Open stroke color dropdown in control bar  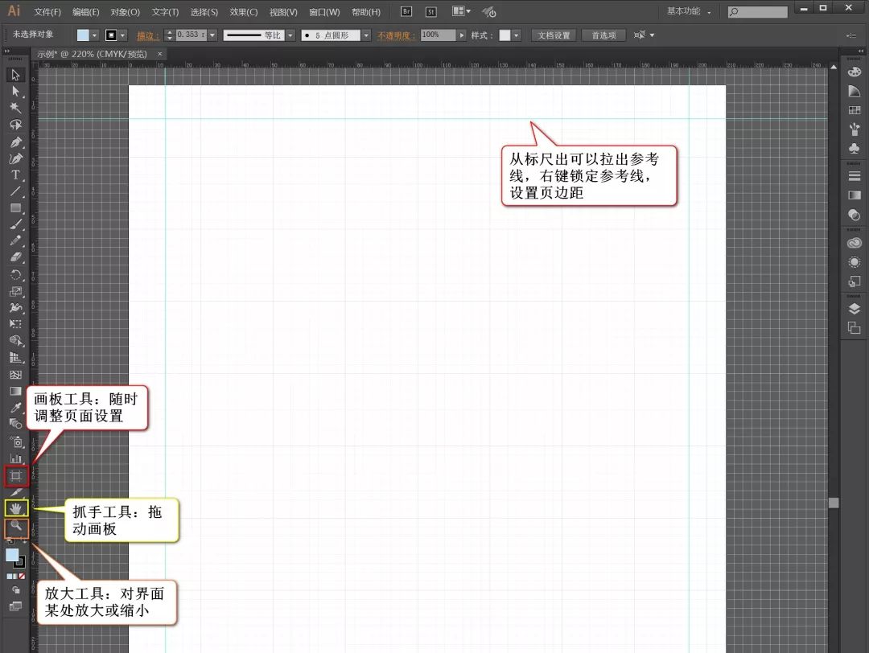[123, 35]
